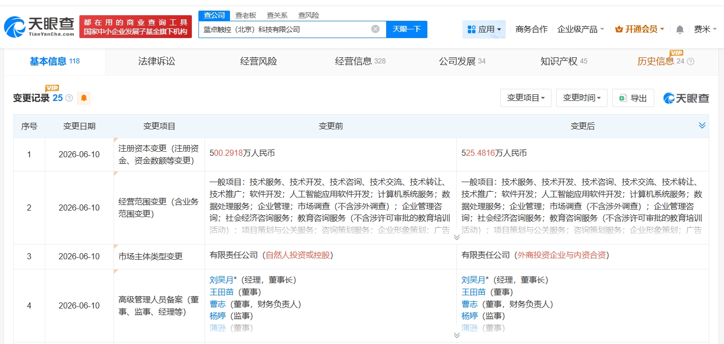Click the 变更前 column header
Image resolution: width=724 pixels, height=344 pixels.
(331, 126)
